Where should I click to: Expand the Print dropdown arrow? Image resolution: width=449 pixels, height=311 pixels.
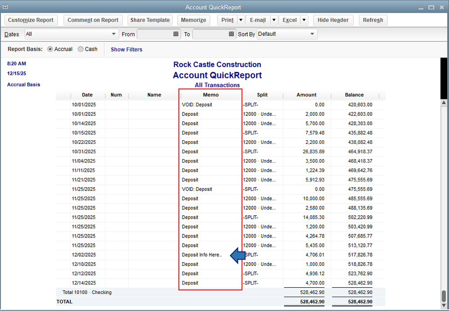241,20
